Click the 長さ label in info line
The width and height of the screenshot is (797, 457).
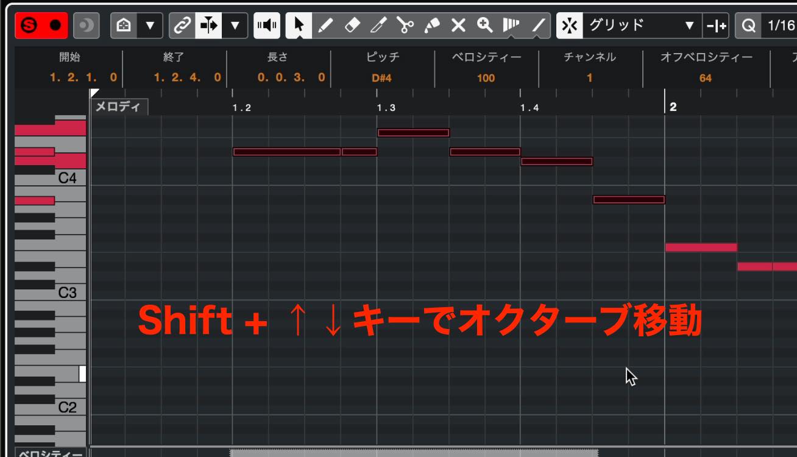278,57
